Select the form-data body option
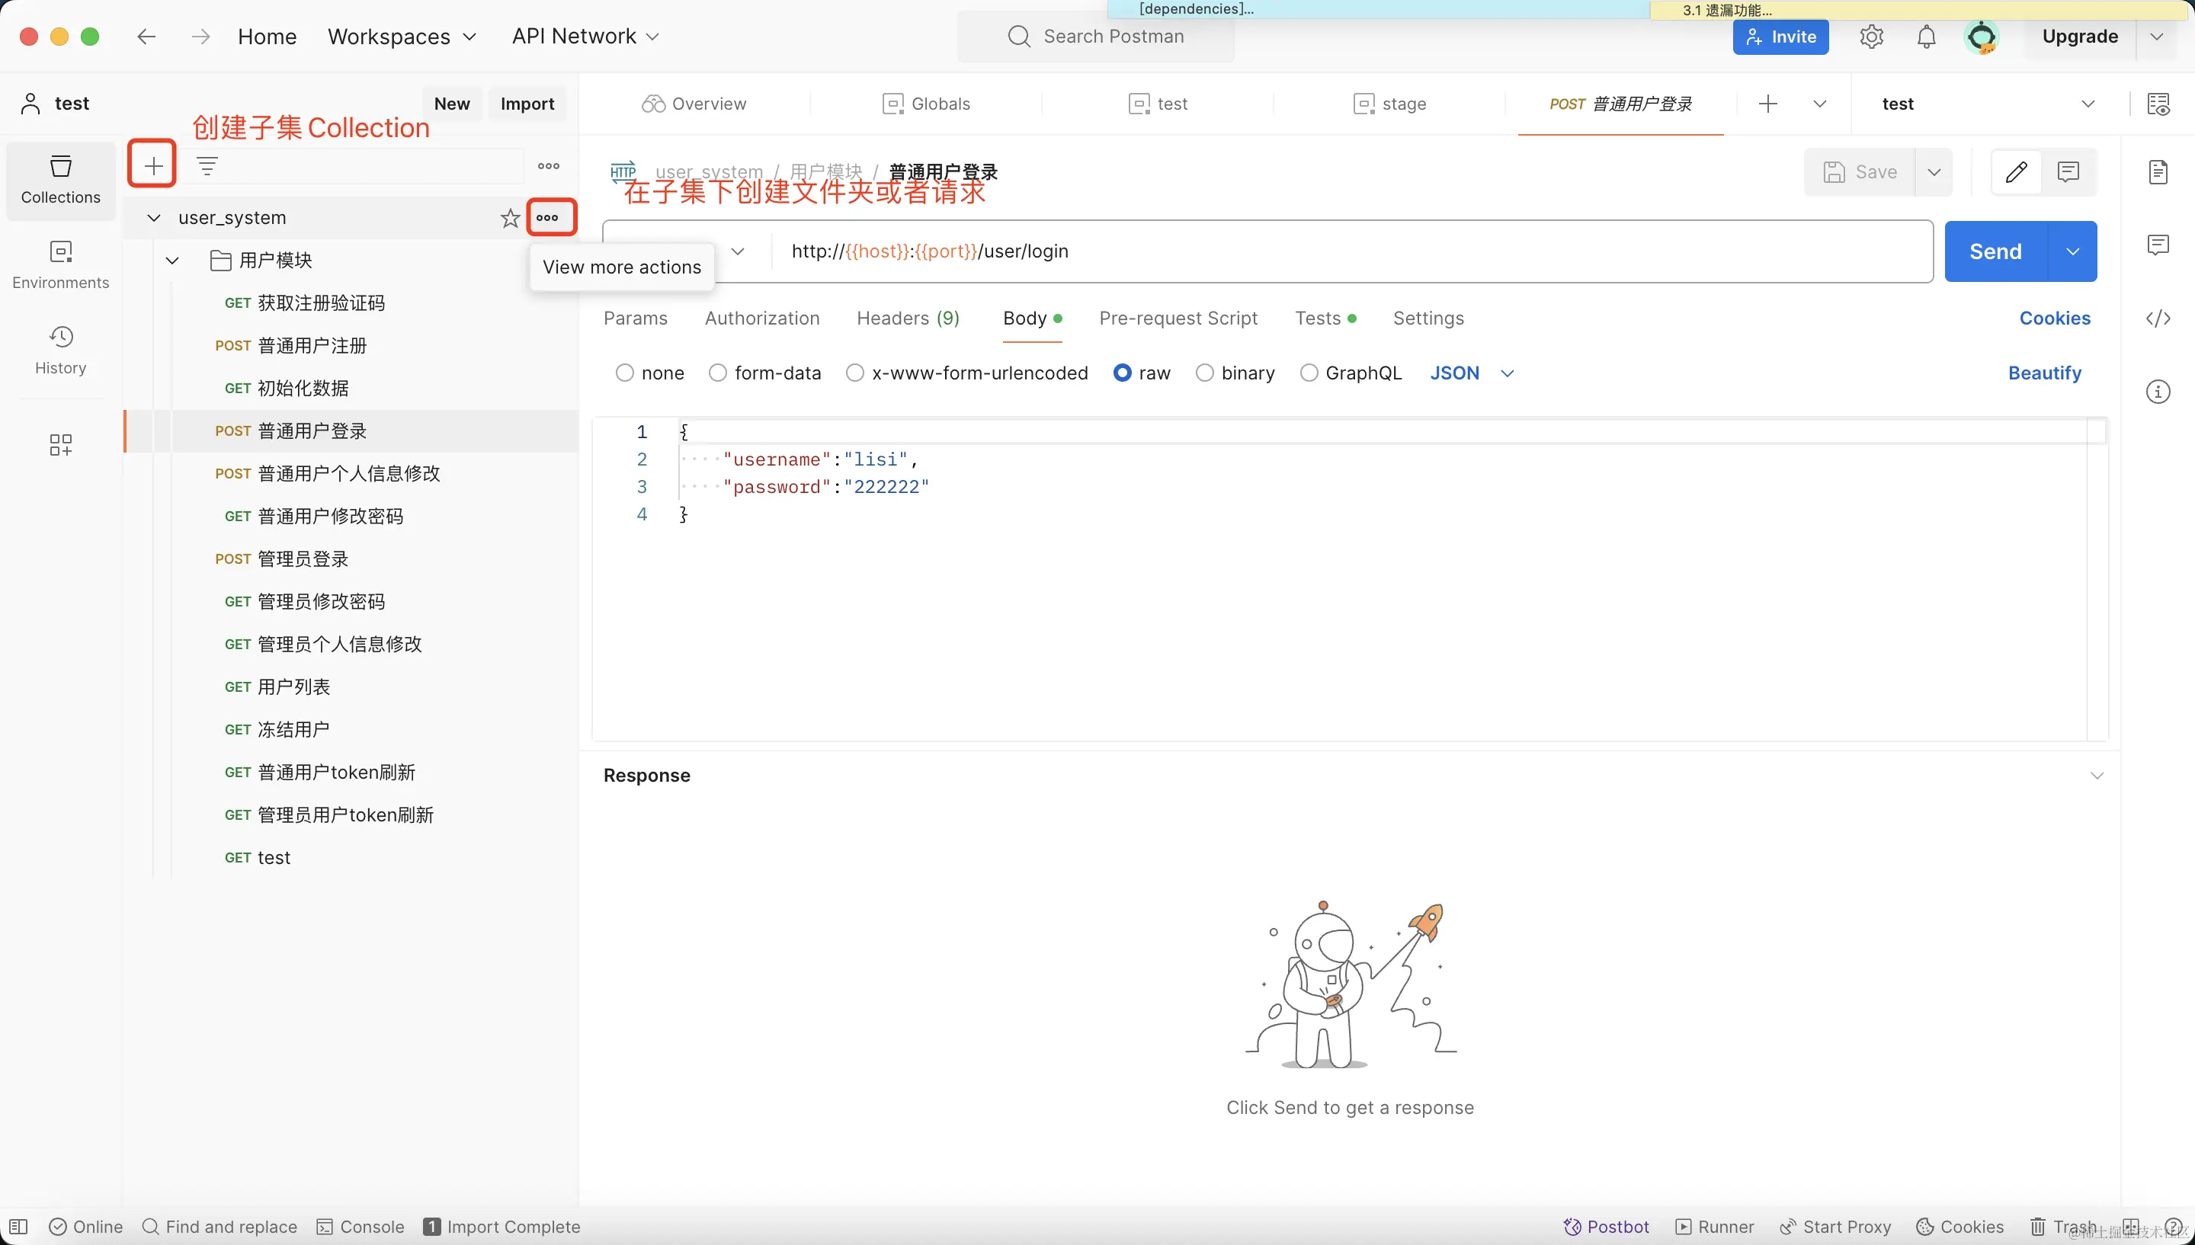This screenshot has width=2195, height=1245. point(718,373)
